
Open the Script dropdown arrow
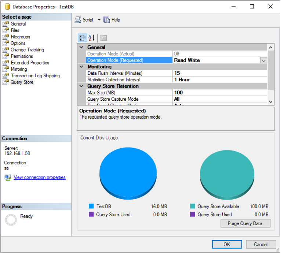99,20
